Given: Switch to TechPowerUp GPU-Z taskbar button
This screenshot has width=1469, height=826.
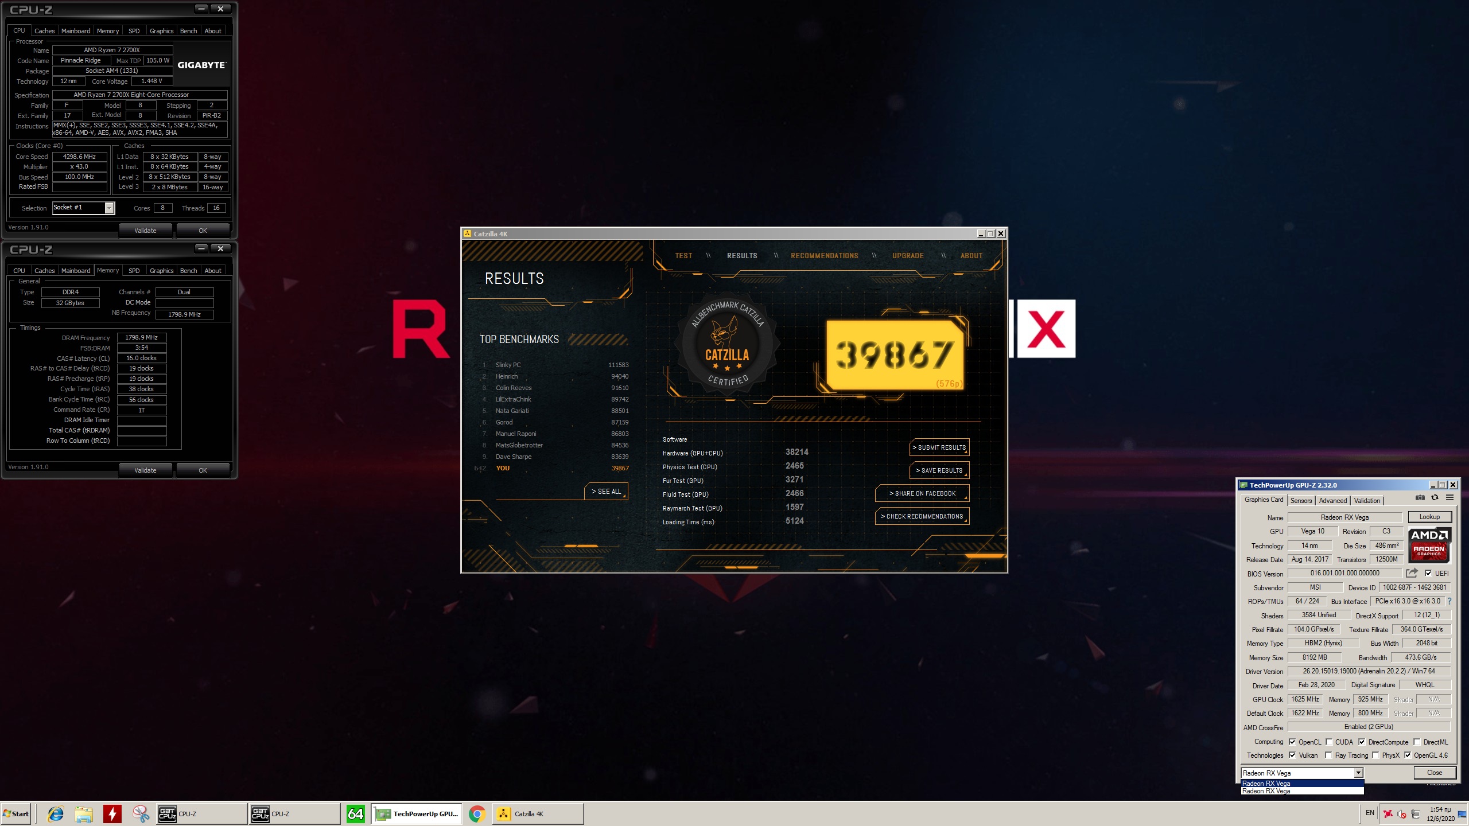Looking at the screenshot, I should pyautogui.click(x=417, y=813).
